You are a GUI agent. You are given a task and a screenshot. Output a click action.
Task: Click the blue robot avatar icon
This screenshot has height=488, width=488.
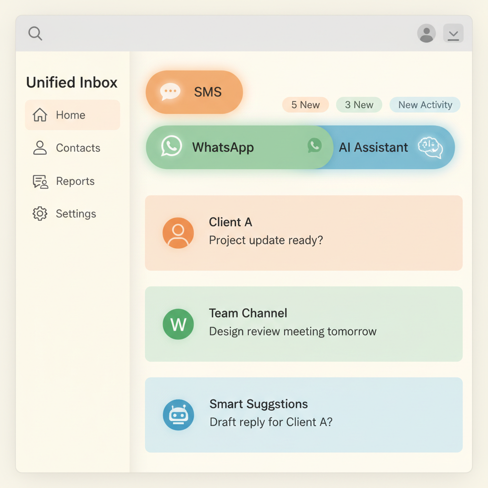pos(178,415)
